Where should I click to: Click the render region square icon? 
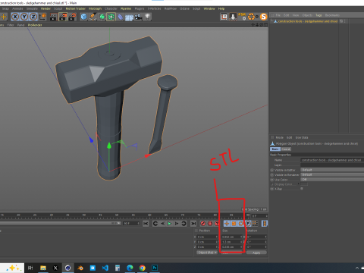pyautogui.click(x=224, y=17)
